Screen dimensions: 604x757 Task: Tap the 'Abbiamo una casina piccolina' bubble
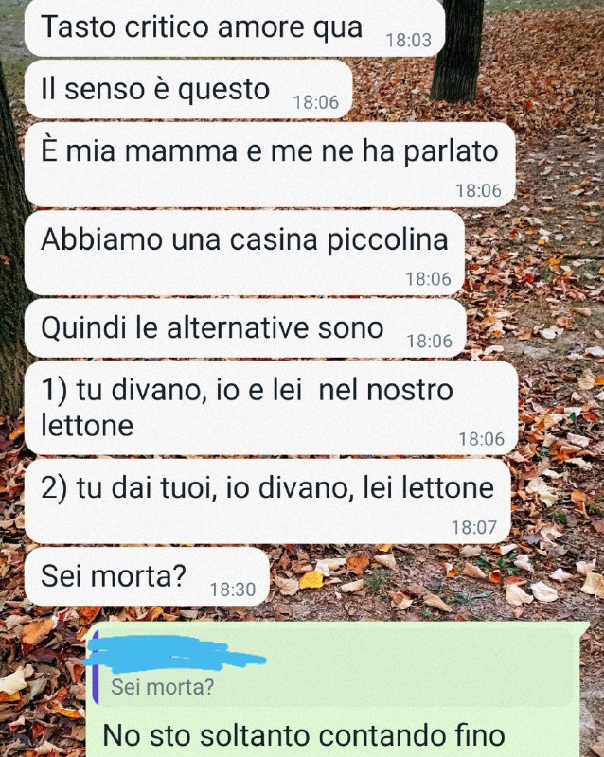click(244, 253)
